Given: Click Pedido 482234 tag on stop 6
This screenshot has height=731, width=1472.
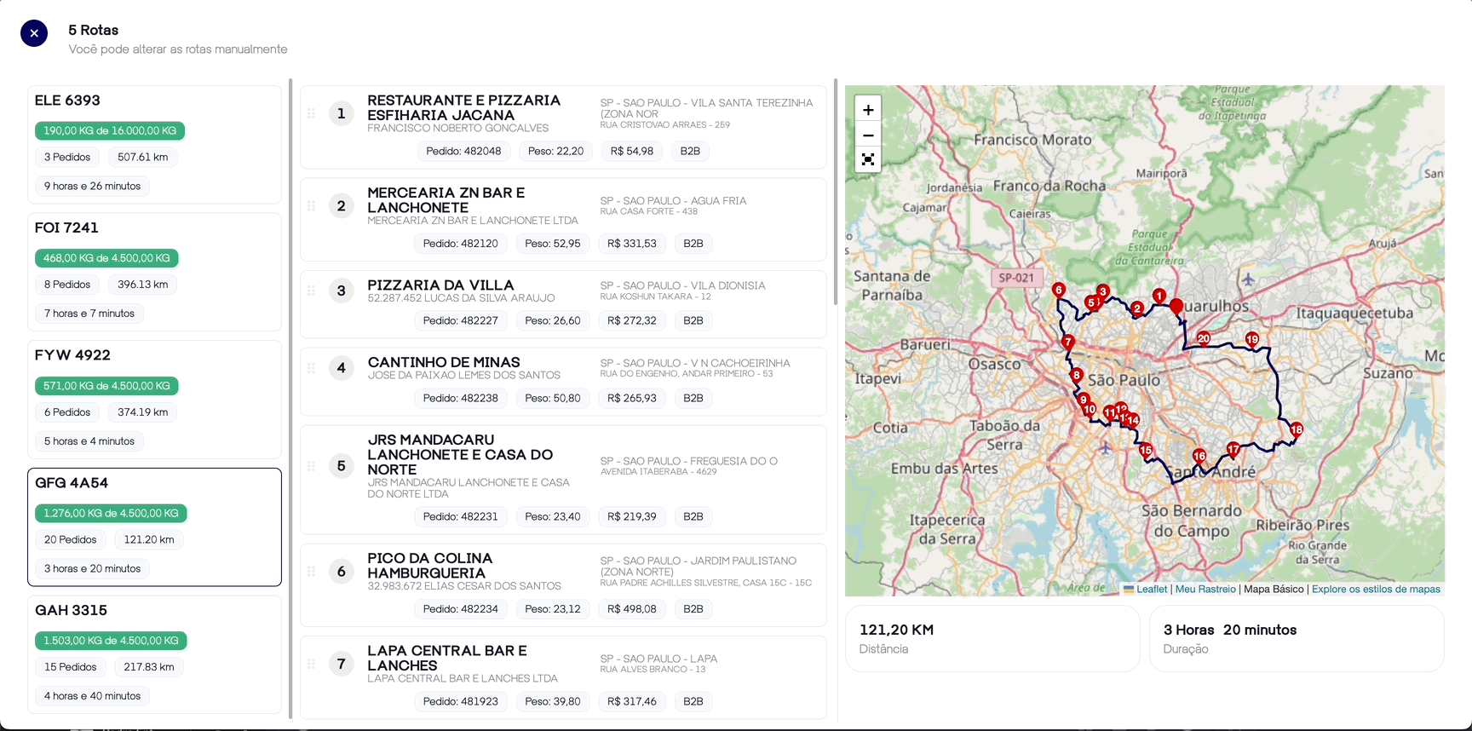Looking at the screenshot, I should (x=460, y=609).
